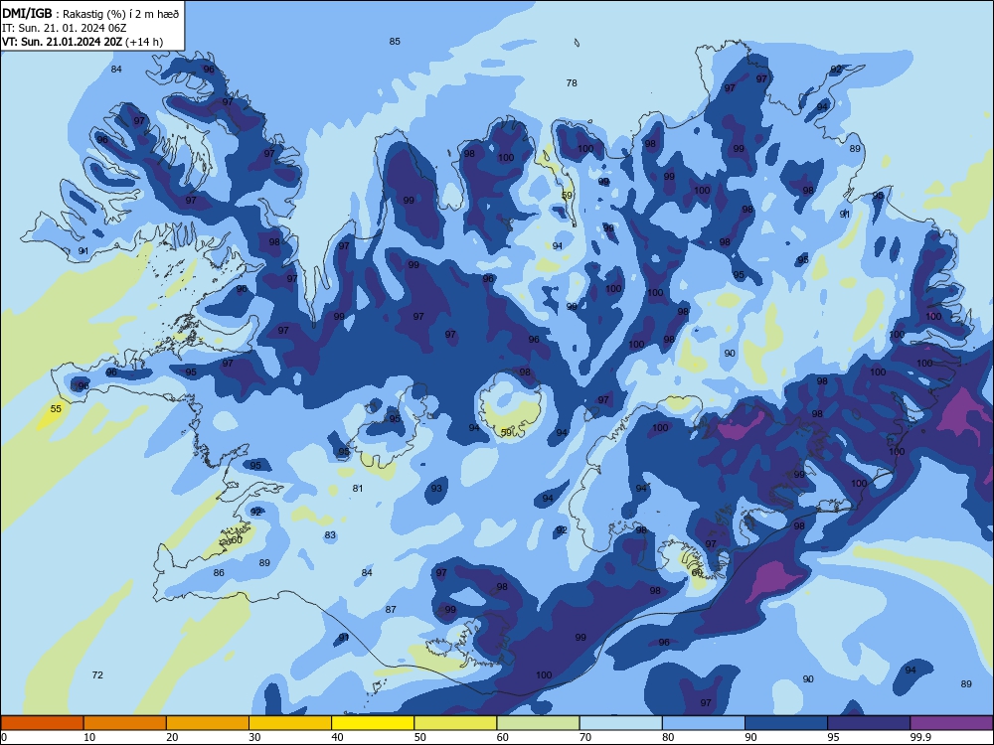Click the map humidity value '93'

tap(436, 488)
